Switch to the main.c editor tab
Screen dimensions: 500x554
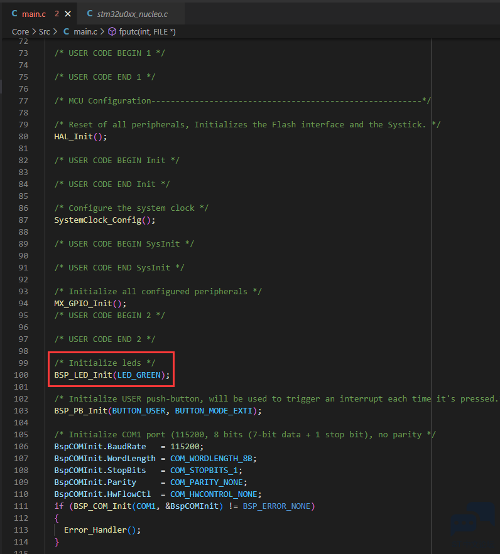pos(33,13)
